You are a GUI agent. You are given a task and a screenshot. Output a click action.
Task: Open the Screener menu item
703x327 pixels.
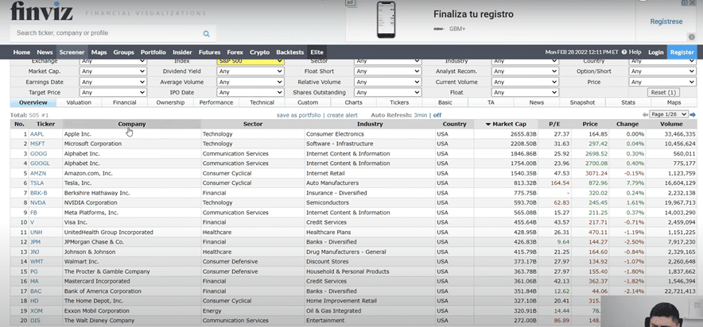pyautogui.click(x=72, y=52)
